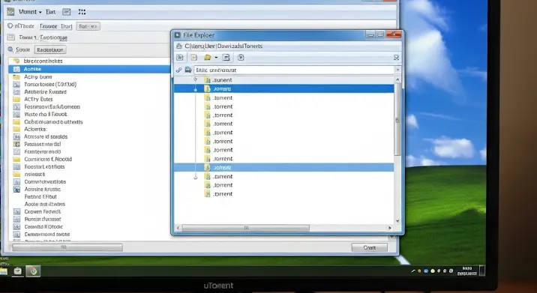Select the highlighted 'Aofhike' row
This screenshot has height=293, width=537.
coord(90,69)
